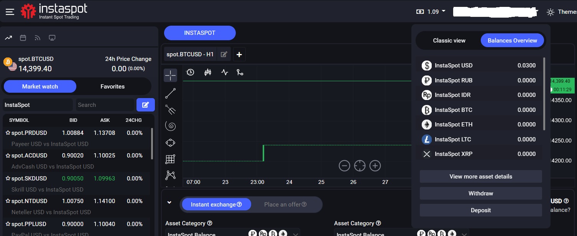Select the InstaSpot LTC balance row

(479, 139)
